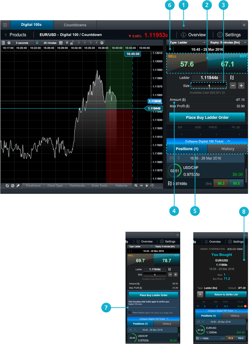Click Place Buy Ladder Order in main window
Image resolution: width=249 pixels, height=344 pixels.
pyautogui.click(x=207, y=117)
